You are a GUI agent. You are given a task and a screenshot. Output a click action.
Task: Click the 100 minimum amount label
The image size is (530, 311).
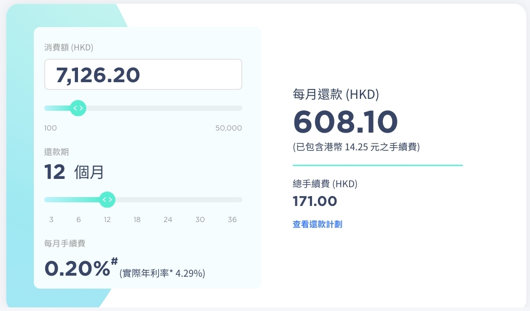click(x=50, y=128)
